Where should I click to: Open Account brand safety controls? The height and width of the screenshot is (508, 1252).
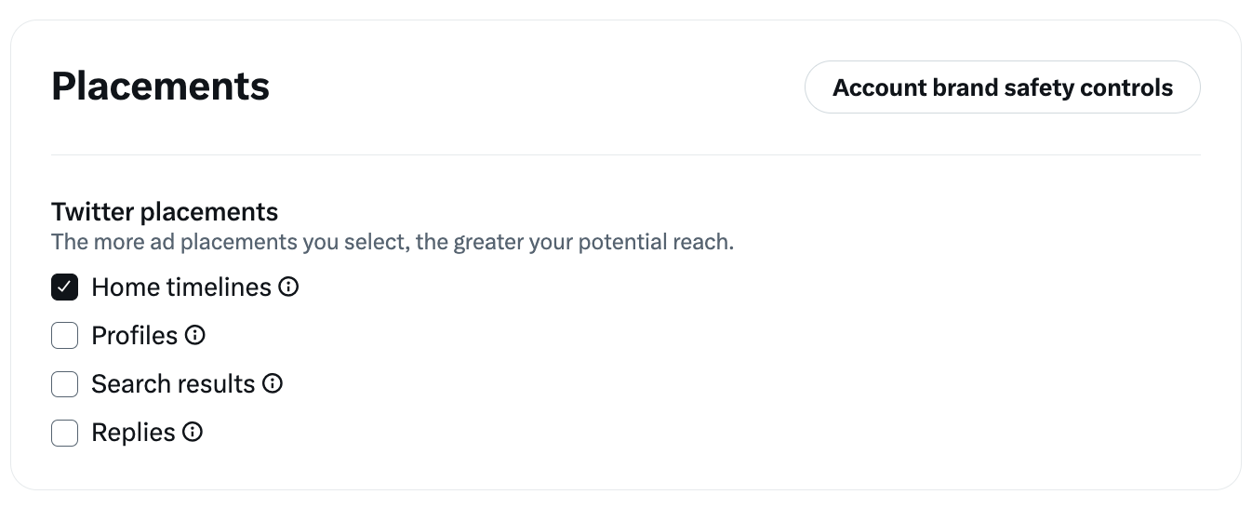pyautogui.click(x=1002, y=87)
